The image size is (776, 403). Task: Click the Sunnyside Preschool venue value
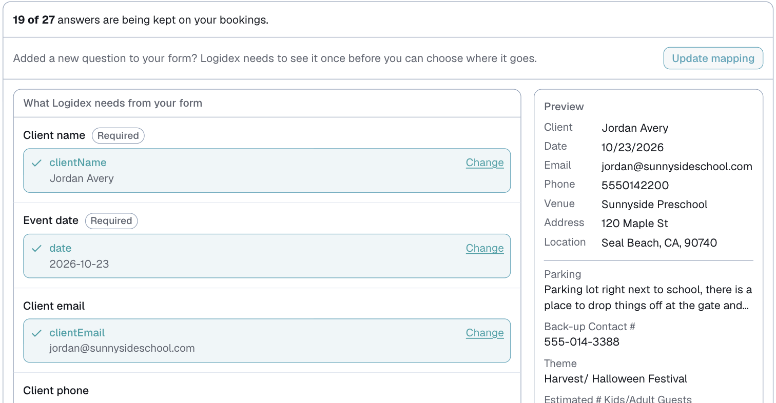[x=654, y=205]
